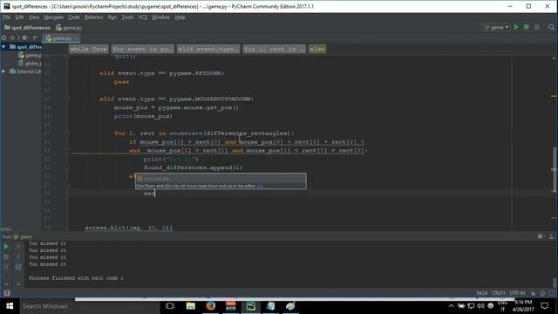Open the Windows Start menu
Image resolution: width=558 pixels, height=314 pixels.
point(10,306)
